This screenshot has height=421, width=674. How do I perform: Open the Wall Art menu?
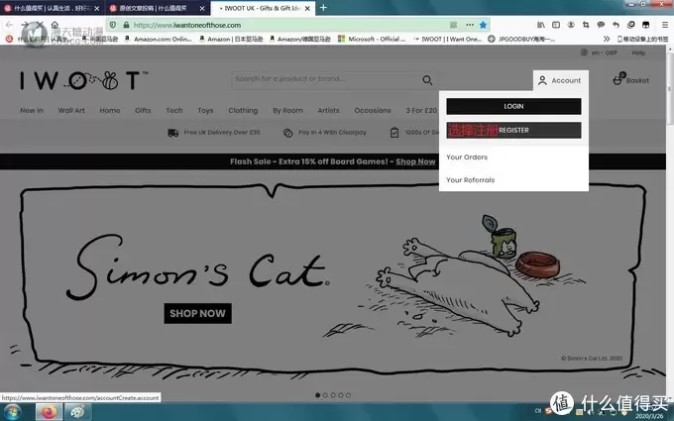pyautogui.click(x=71, y=110)
